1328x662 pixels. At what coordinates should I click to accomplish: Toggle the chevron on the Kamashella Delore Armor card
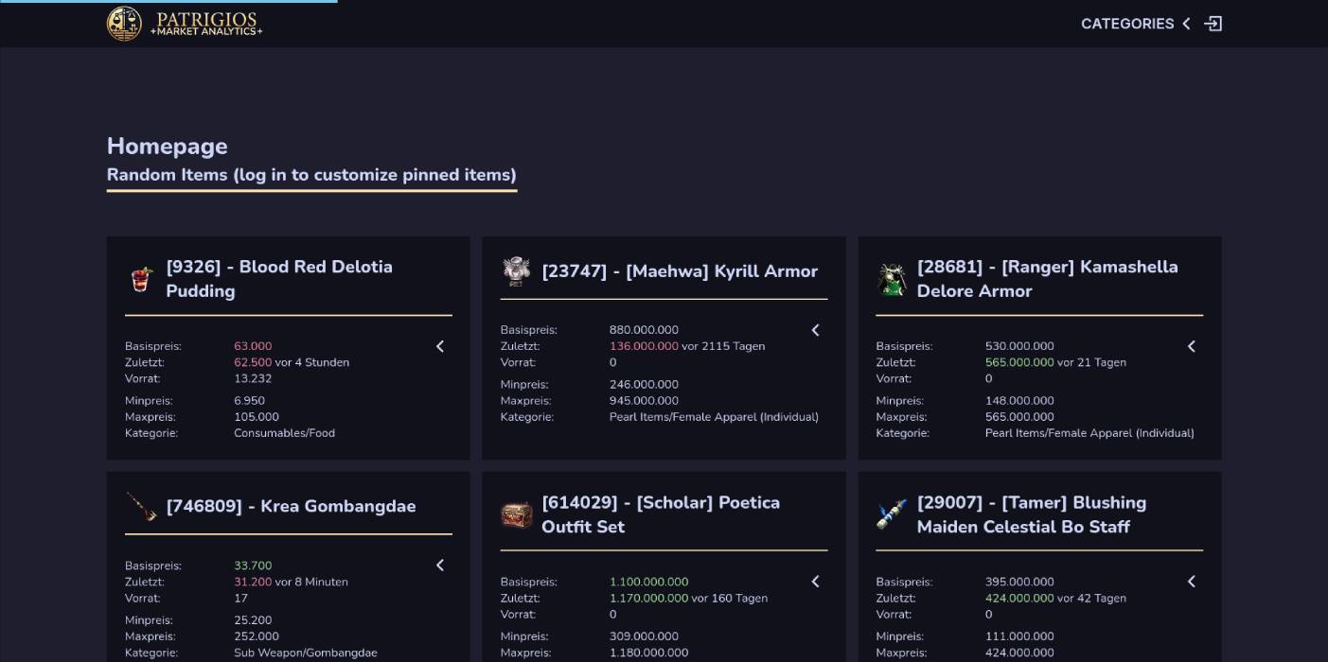[1191, 346]
